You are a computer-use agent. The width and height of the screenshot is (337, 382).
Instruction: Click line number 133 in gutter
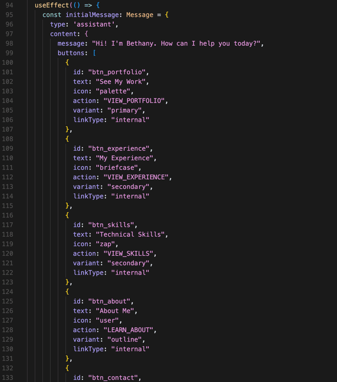[7, 378]
